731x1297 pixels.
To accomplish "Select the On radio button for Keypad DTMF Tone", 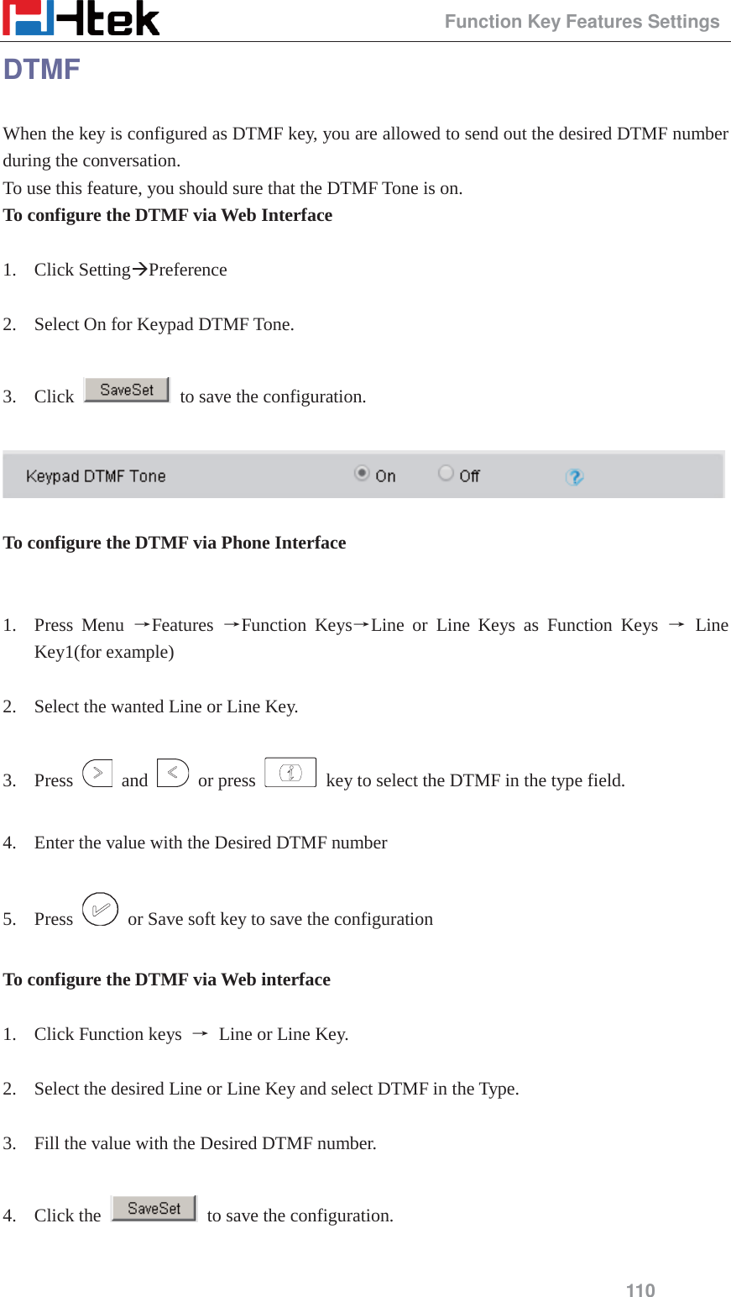I will (x=363, y=472).
